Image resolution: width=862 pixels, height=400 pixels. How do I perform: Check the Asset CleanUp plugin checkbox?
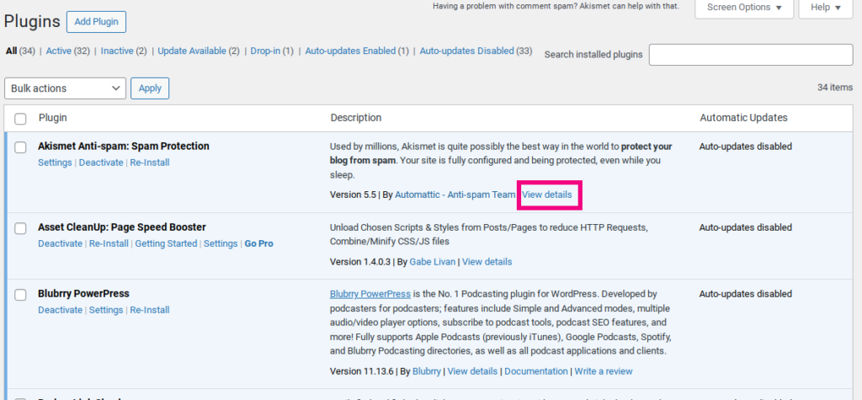click(20, 228)
